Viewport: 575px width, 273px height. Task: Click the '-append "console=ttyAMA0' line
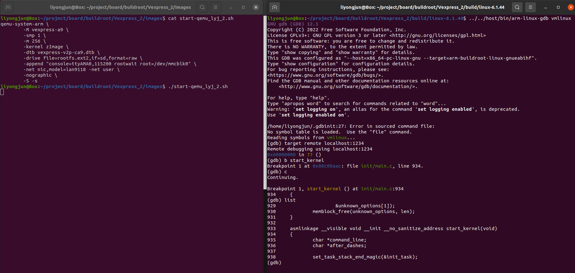110,64
